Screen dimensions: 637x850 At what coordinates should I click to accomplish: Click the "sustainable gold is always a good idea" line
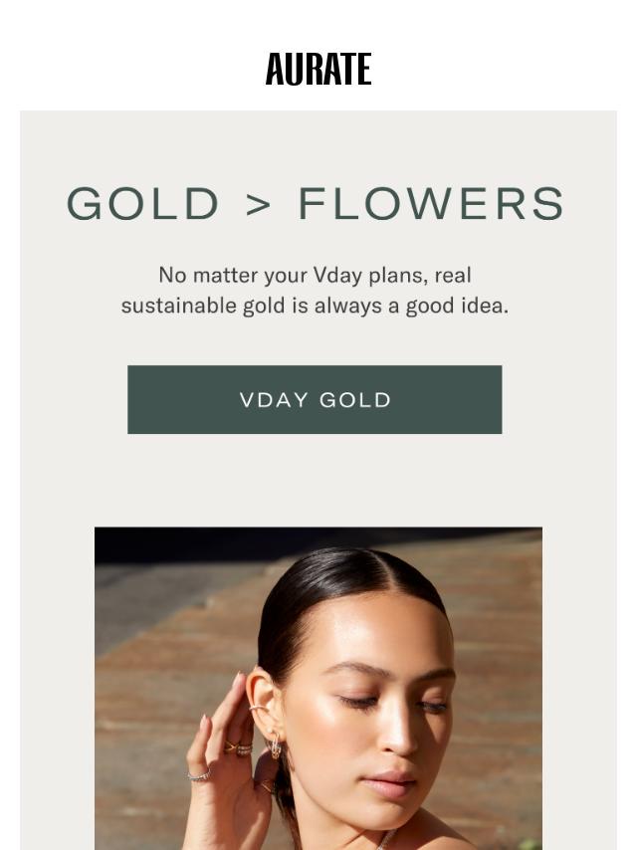[315, 306]
